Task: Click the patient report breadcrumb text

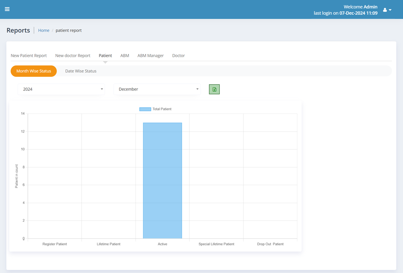Action: point(69,30)
